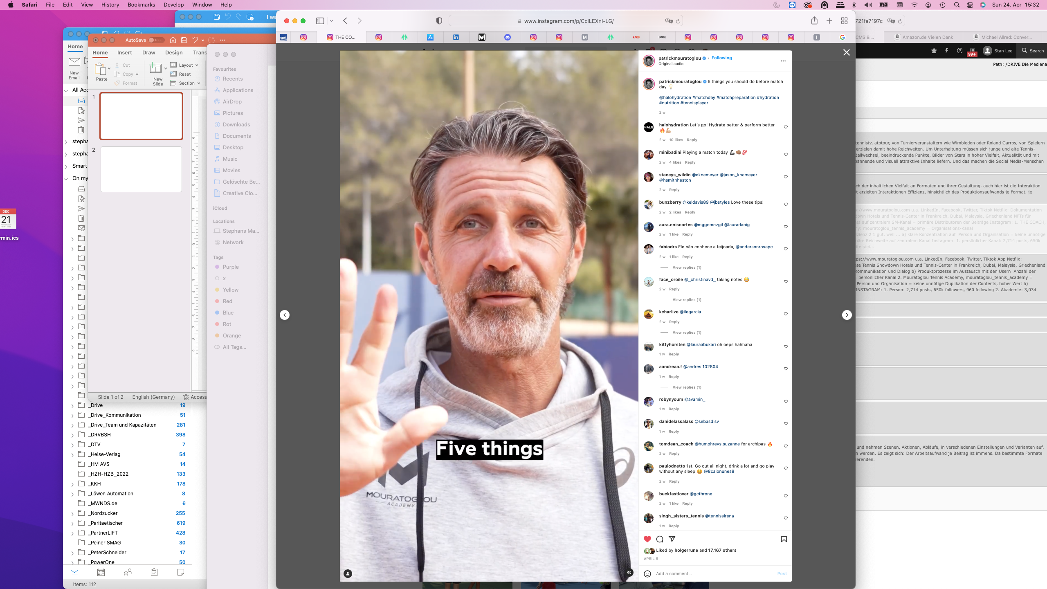Open post options three-dot menu
This screenshot has height=589, width=1047.
point(783,61)
